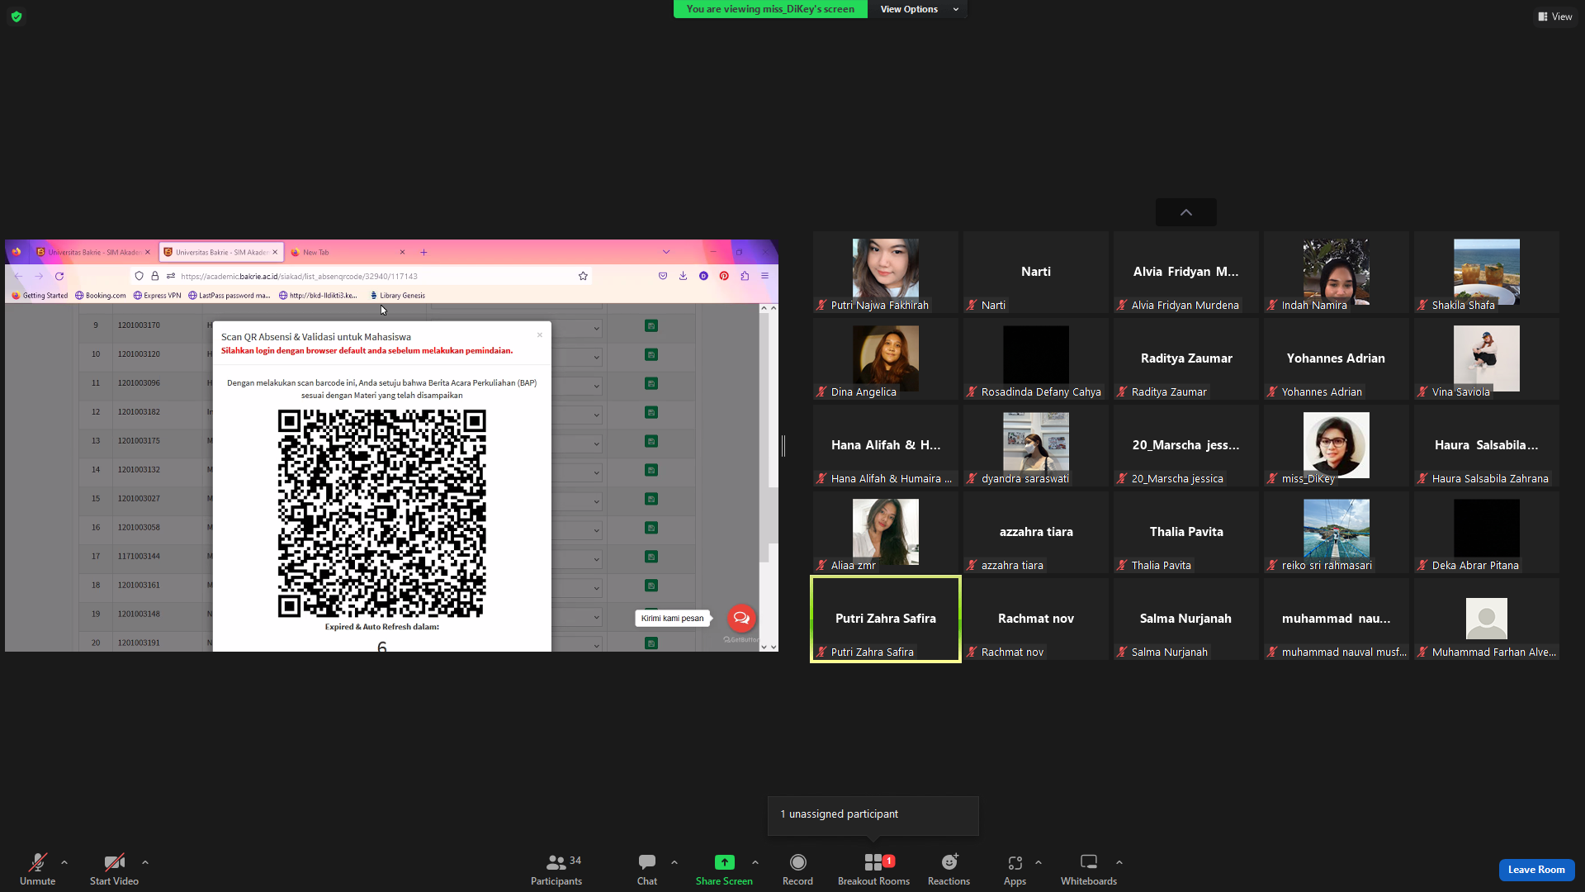Select miss_DiKey's video tile

1336,446
